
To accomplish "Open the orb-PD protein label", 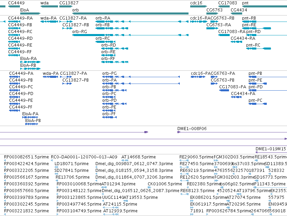I will click(x=110, y=100).
